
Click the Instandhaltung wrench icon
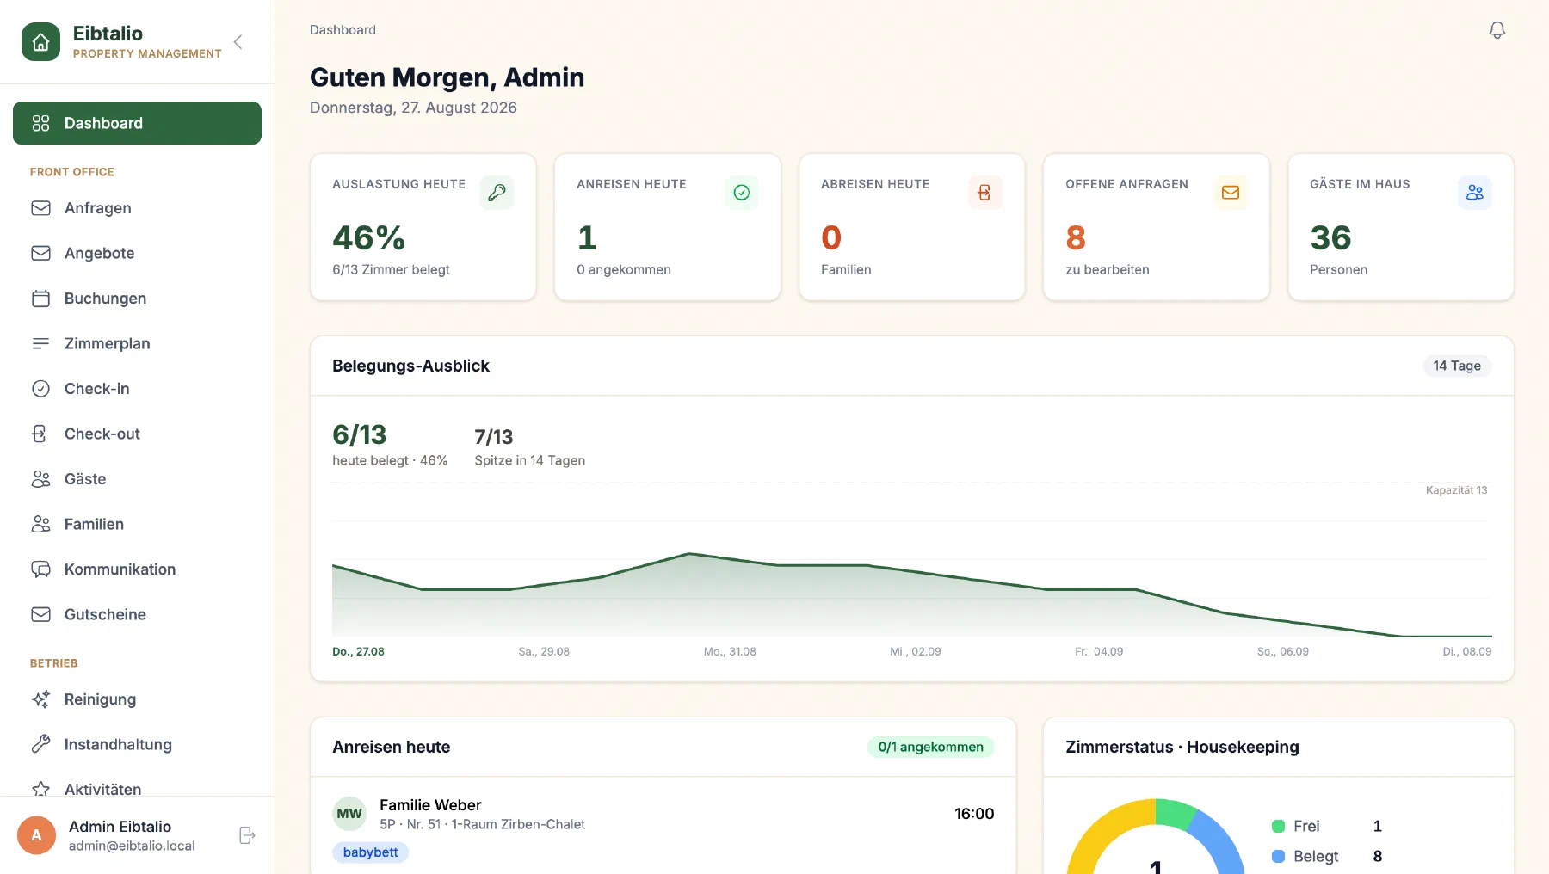(x=40, y=744)
